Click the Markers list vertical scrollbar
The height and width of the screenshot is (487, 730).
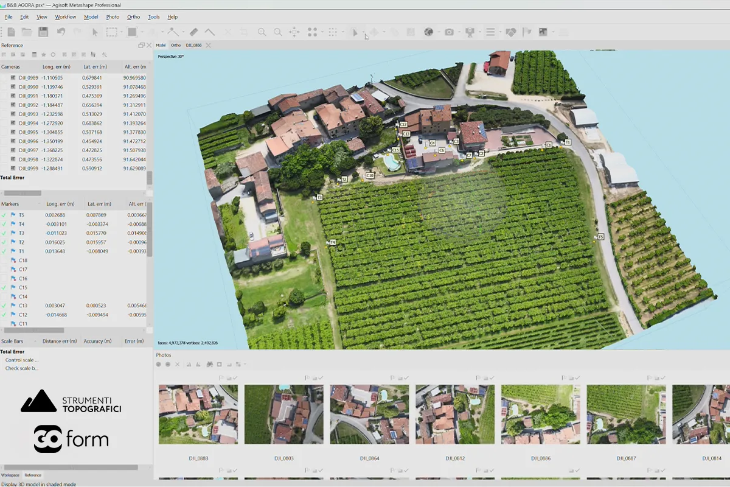[150, 229]
